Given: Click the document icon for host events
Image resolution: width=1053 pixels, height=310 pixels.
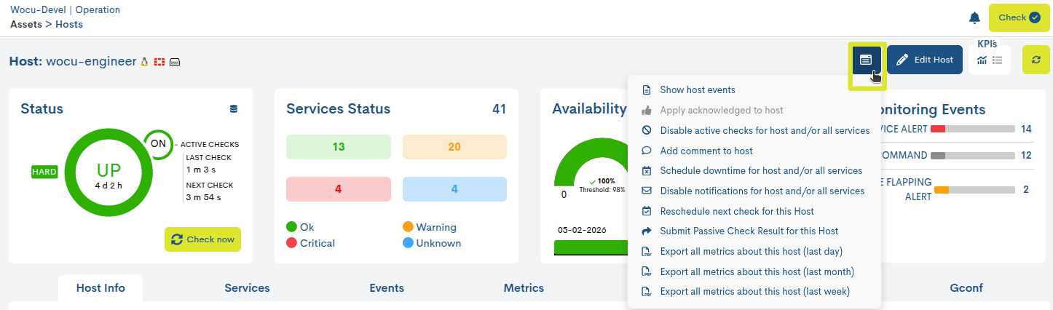Looking at the screenshot, I should coord(646,90).
